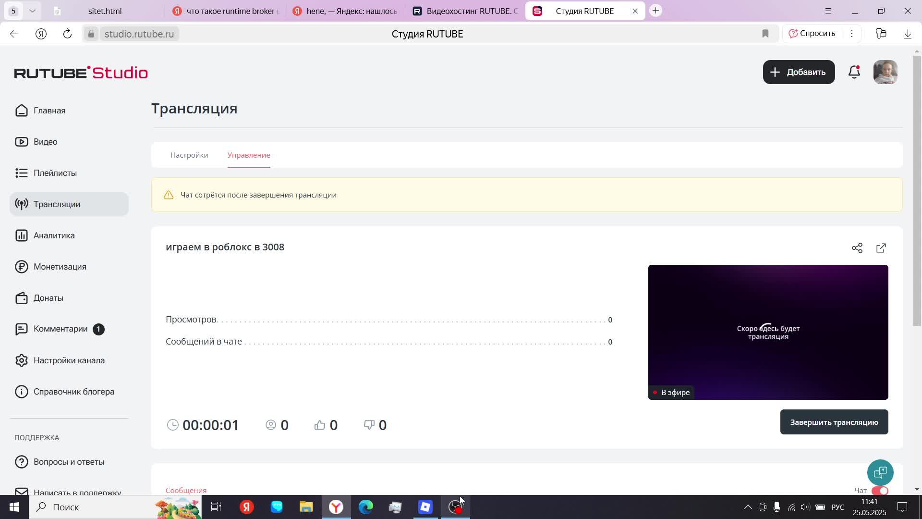Open the Windows Start menu
Viewport: 922px width, 519px height.
click(14, 507)
